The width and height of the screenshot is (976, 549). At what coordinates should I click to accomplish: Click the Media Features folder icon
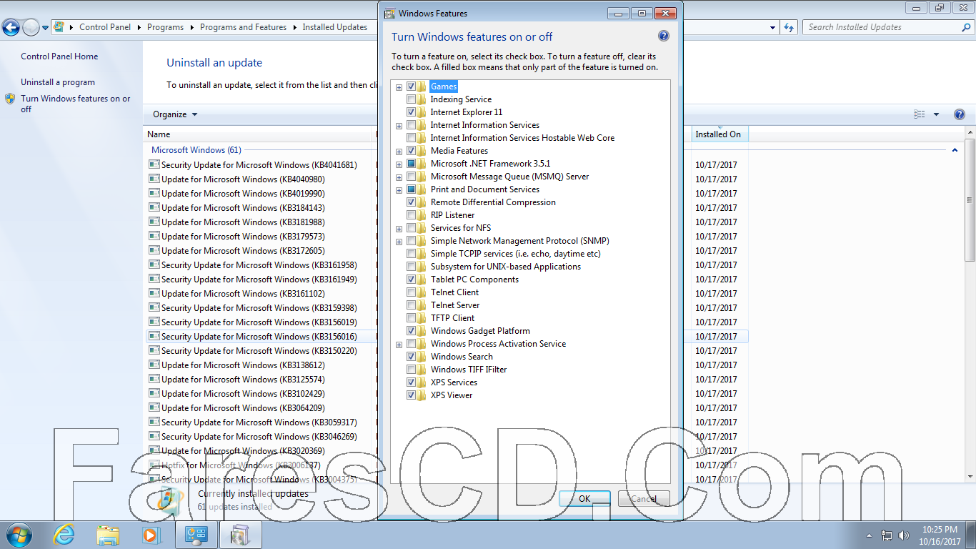pos(422,151)
